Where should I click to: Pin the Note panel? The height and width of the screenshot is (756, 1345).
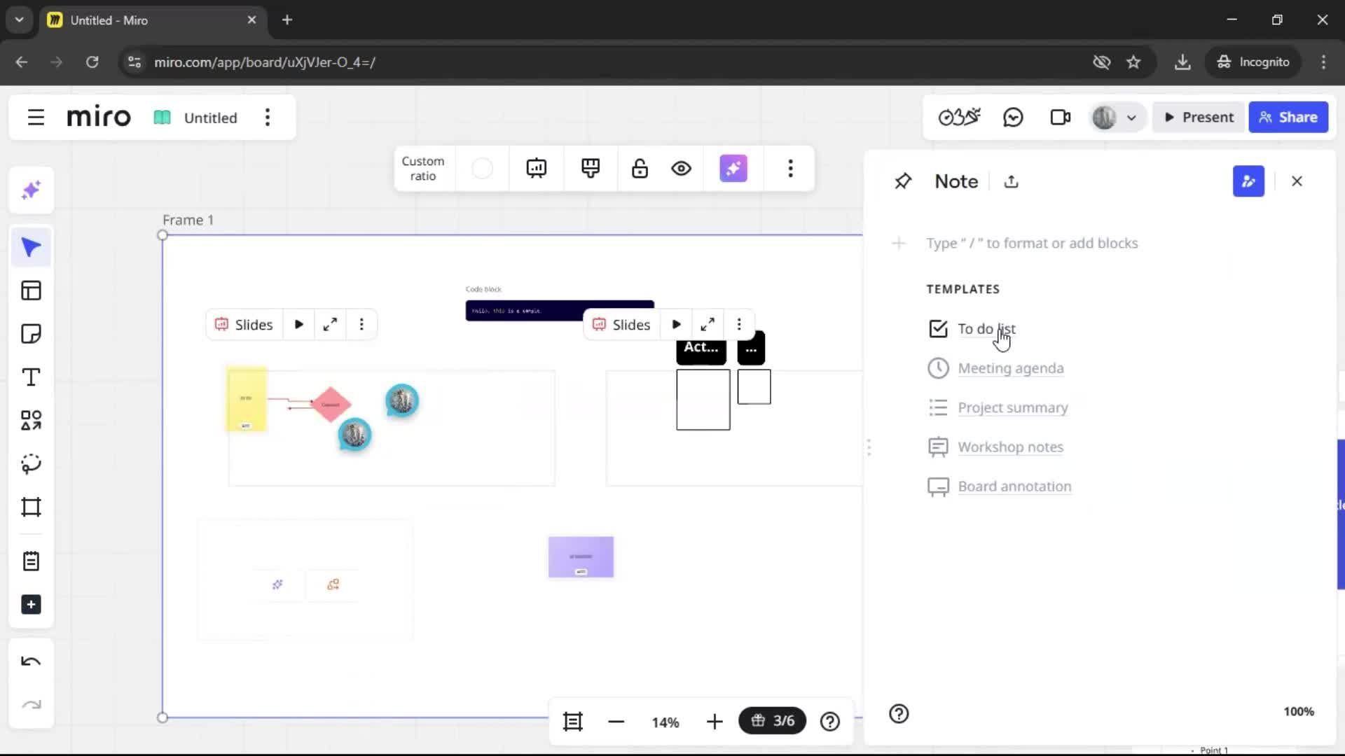click(x=903, y=181)
